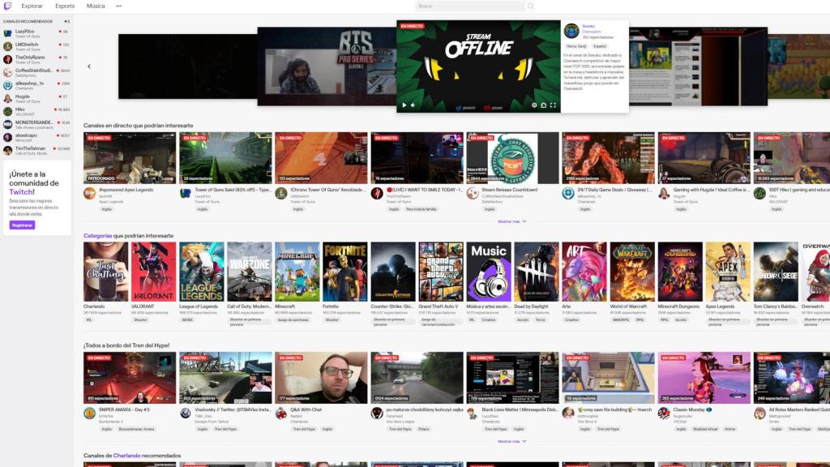
Task: Click avatar beside Q&A With Chat
Action: tap(281, 413)
